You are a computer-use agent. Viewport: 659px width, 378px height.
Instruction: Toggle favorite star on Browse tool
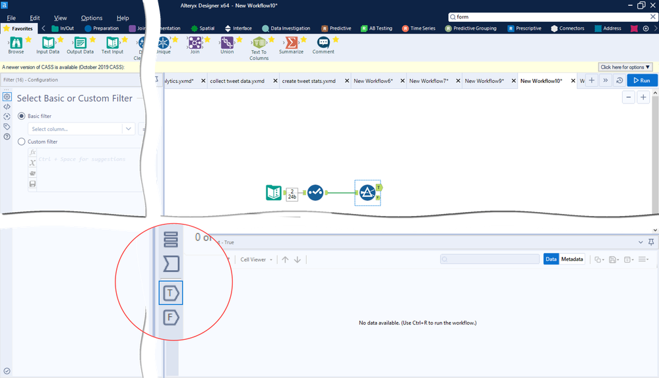28,40
